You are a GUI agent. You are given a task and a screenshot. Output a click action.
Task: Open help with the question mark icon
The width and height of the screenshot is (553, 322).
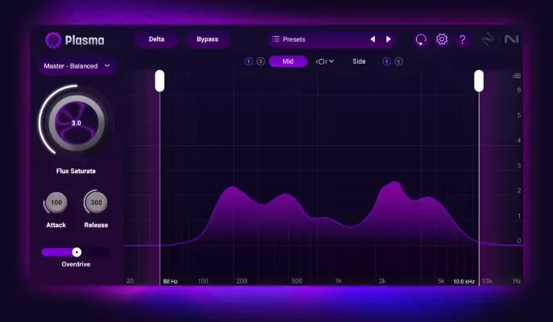[463, 39]
